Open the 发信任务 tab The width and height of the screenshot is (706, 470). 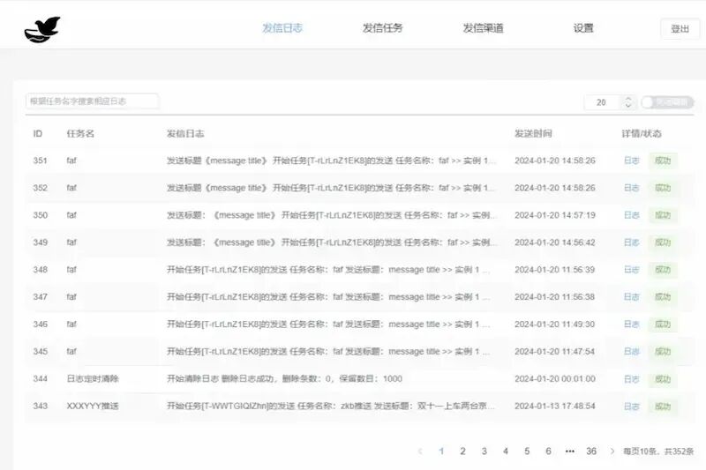pyautogui.click(x=383, y=28)
